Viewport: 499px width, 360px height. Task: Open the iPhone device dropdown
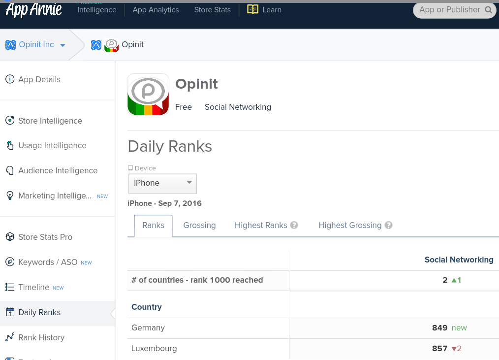[162, 183]
